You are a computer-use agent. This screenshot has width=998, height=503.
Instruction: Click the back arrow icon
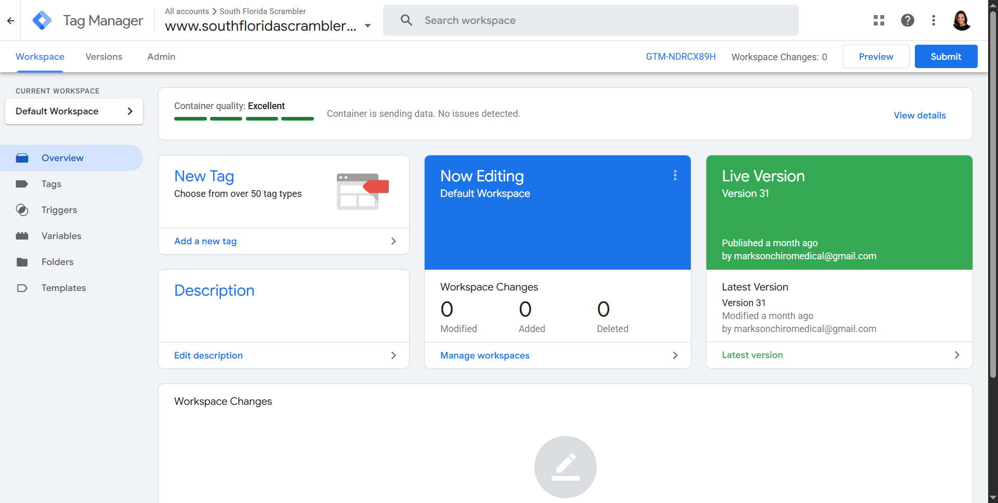[x=10, y=21]
